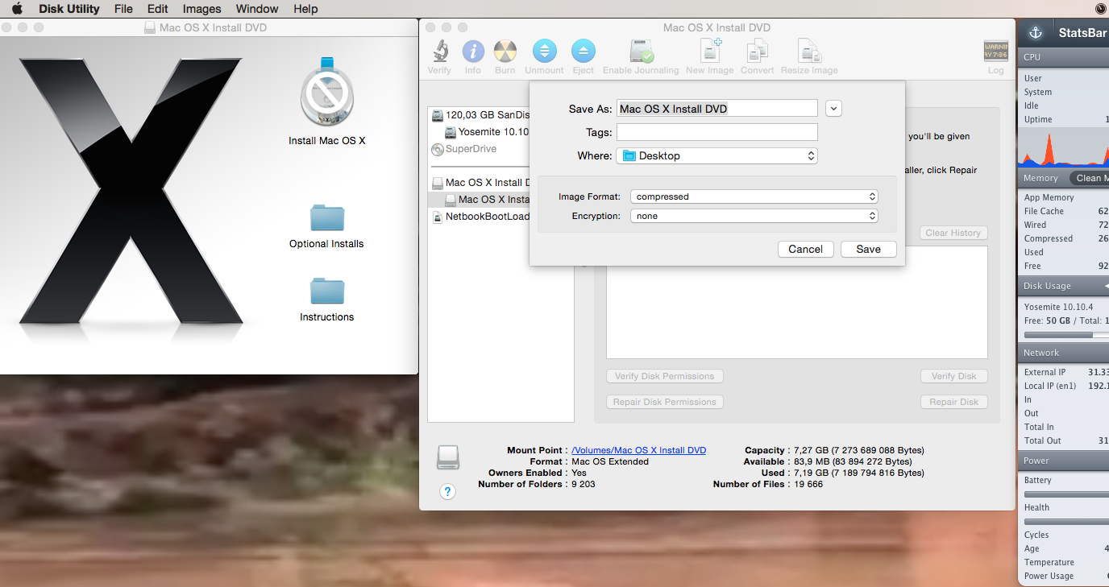Click Verify Disk Permissions button
The image size is (1109, 587).
pos(665,376)
